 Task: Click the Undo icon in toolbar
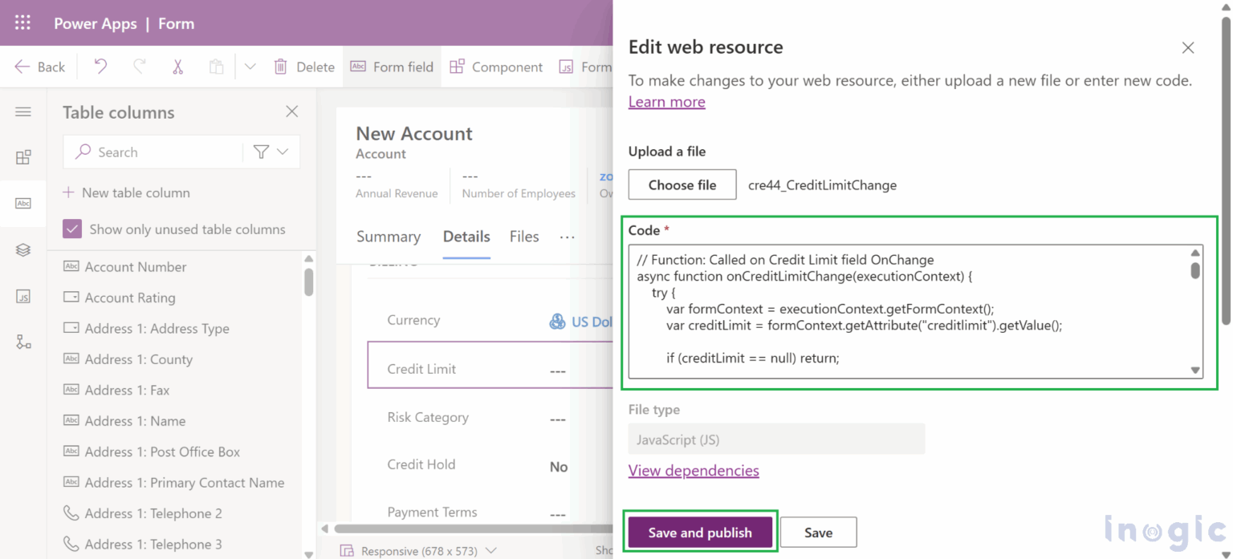click(100, 67)
